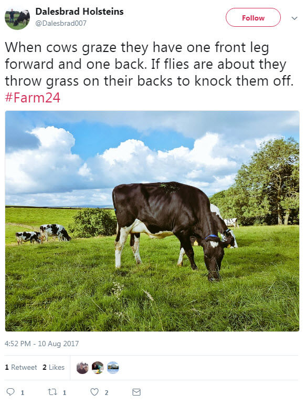Image resolution: width=305 pixels, height=405 pixels.
Task: Open the #Farm24 hashtag
Action: coord(33,98)
